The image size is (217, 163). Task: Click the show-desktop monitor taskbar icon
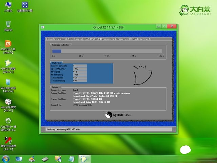pyautogui.click(x=19, y=159)
